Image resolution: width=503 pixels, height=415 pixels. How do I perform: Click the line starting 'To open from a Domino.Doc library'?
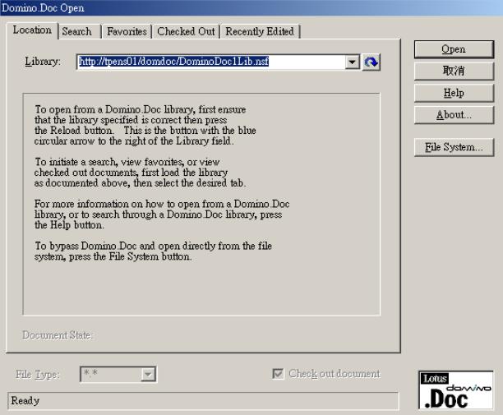point(141,109)
